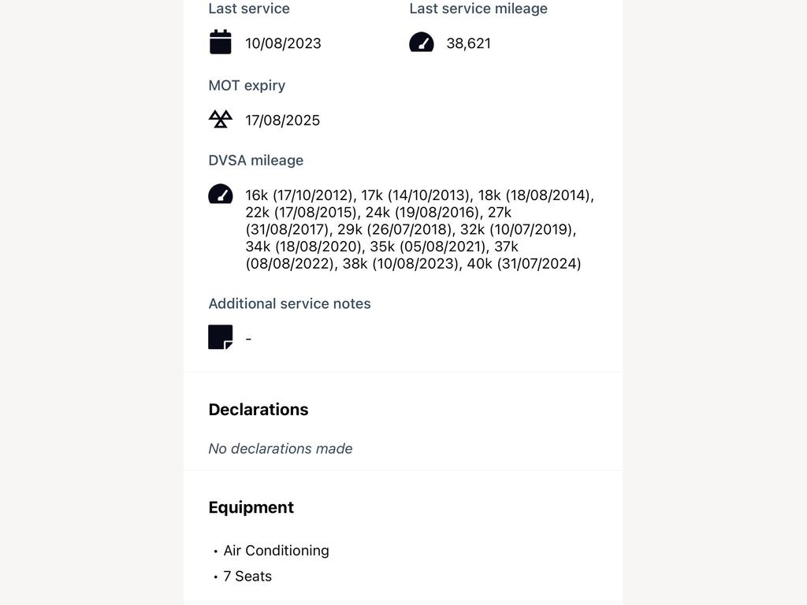Viewport: 807px width, 605px height.
Task: Click the sticky note icon under service notes
Action: [x=221, y=337]
